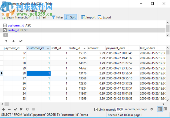Uncheck the customer_id sort checkbox
Image resolution: width=170 pixels, height=118 pixels.
coord(5,25)
